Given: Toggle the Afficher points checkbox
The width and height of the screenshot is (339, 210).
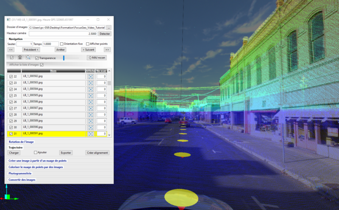Looking at the screenshot, I should [x=88, y=44].
